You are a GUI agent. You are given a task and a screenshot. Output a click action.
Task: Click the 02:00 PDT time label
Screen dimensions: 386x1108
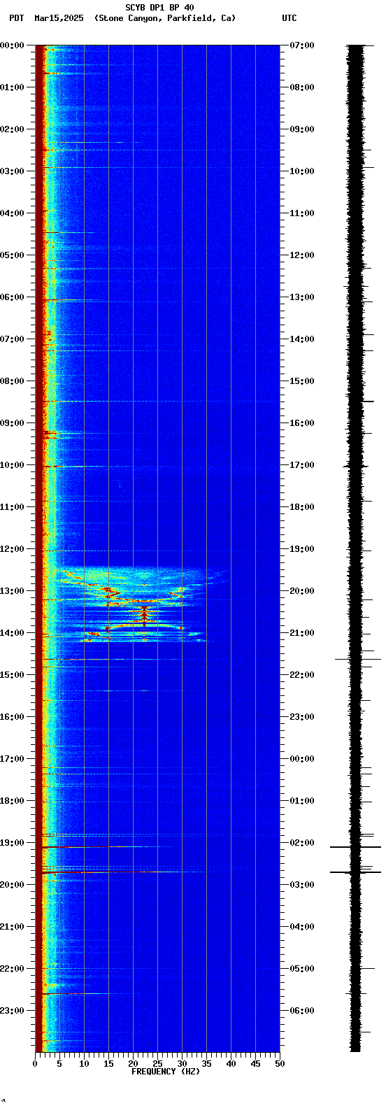pyautogui.click(x=13, y=129)
